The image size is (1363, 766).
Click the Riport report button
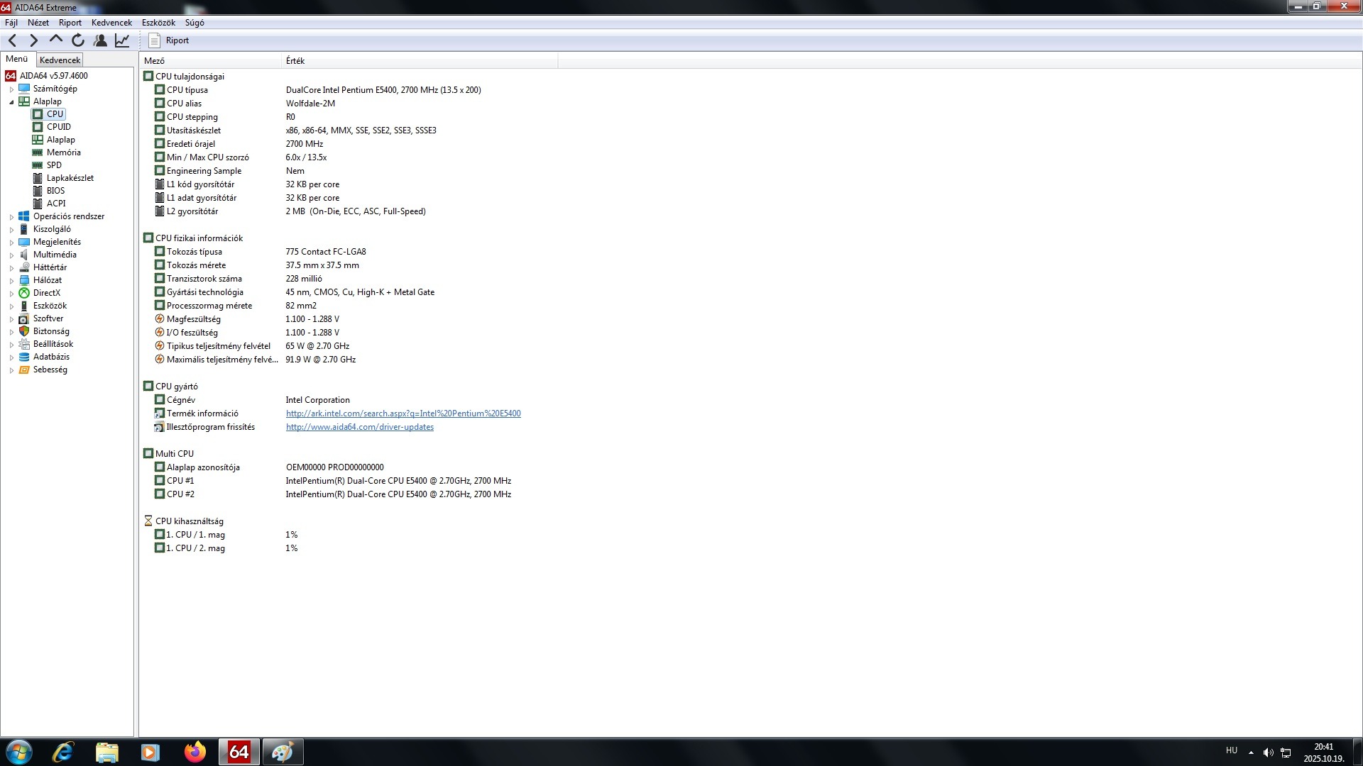click(x=169, y=40)
